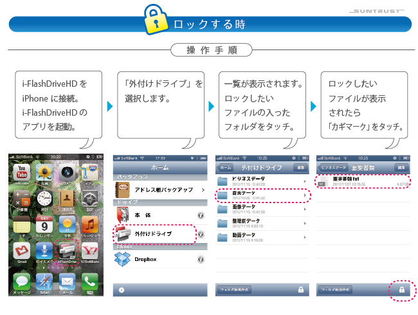This screenshot has height=315, width=418.
Task: Open the Contacts app icon
Action: [x=67, y=199]
